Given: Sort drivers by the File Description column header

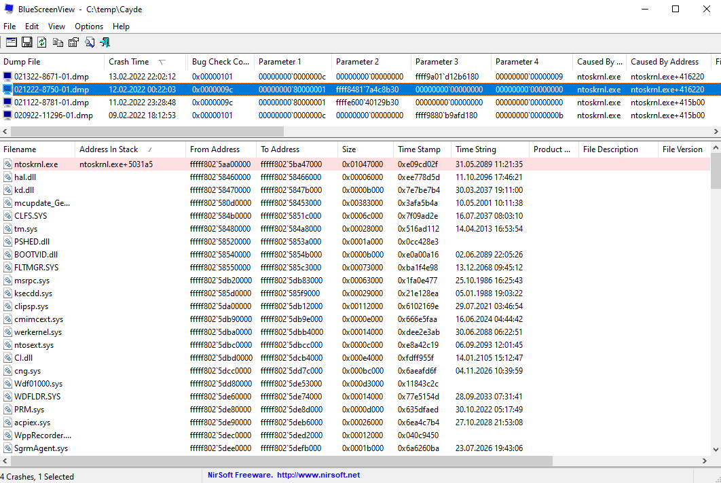Looking at the screenshot, I should [x=618, y=149].
